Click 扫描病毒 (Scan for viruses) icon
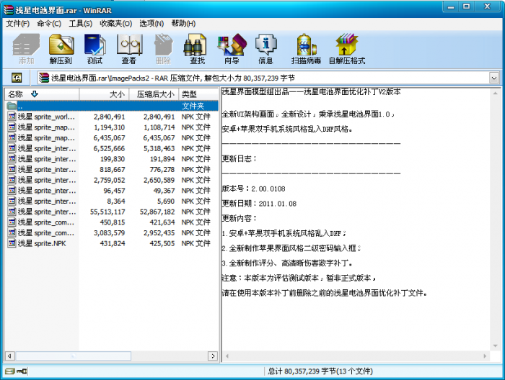Viewport: 505px width, 380px height. tap(306, 49)
